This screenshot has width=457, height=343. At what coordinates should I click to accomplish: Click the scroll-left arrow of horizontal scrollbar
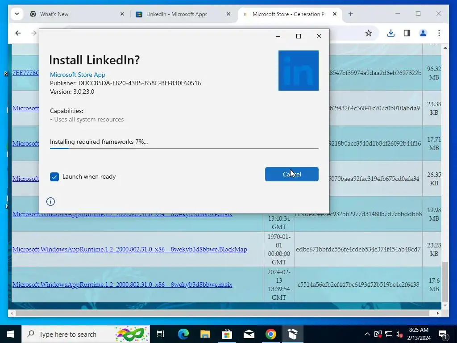(12, 313)
